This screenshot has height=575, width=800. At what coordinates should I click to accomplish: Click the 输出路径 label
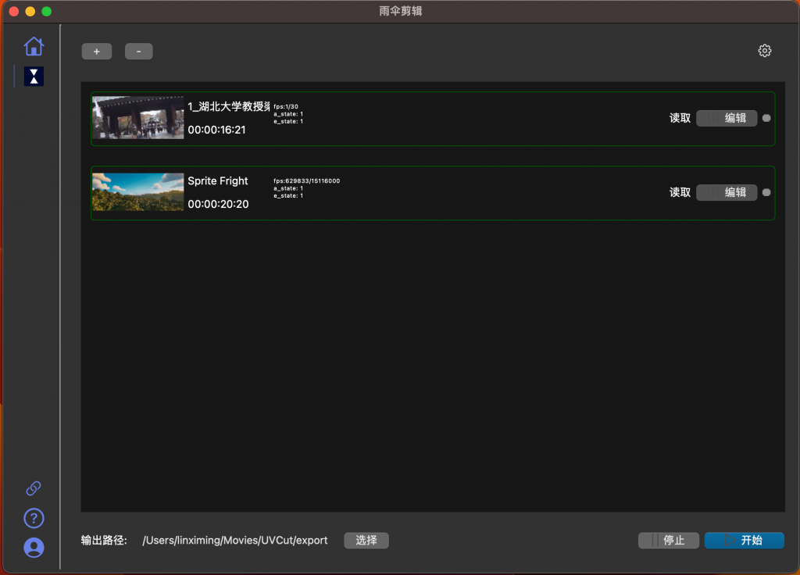pos(104,541)
